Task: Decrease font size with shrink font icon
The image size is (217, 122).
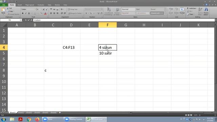Action: (47, 9)
